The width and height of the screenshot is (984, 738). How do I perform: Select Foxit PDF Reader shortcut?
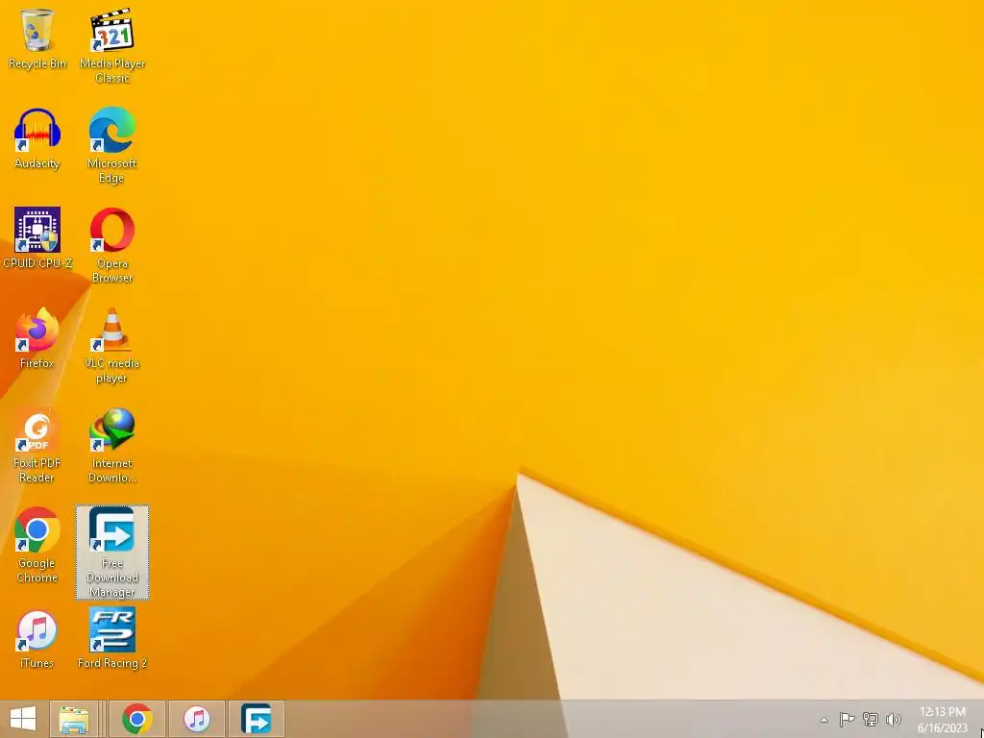click(37, 445)
